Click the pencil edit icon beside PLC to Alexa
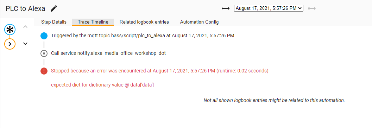The height and width of the screenshot is (128, 372). click(54, 8)
